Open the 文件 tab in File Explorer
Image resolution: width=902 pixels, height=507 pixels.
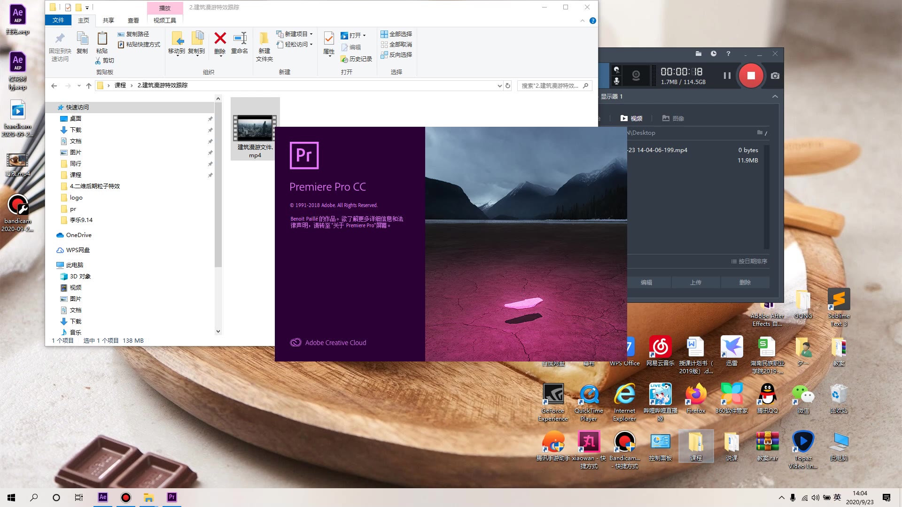pos(58,20)
